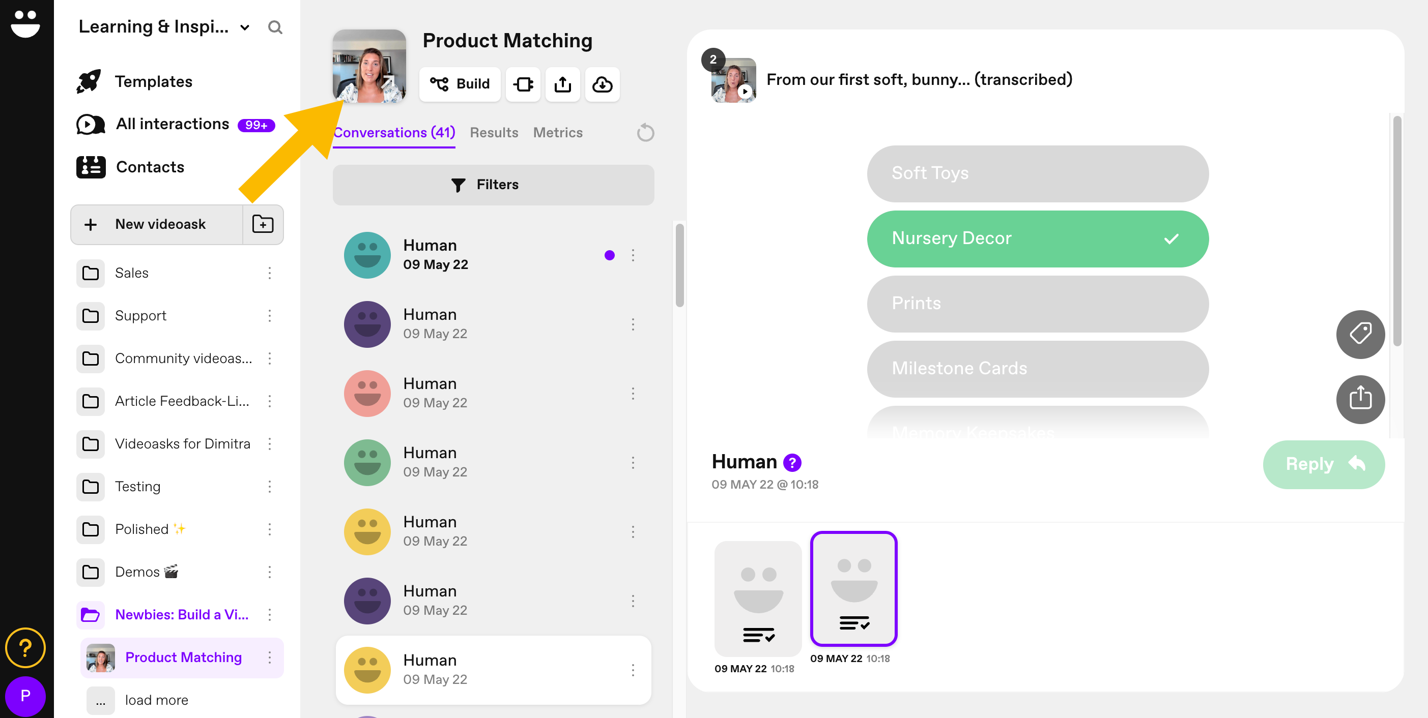
Task: Open options for Videoasks for Dimitra folder
Action: tap(269, 444)
